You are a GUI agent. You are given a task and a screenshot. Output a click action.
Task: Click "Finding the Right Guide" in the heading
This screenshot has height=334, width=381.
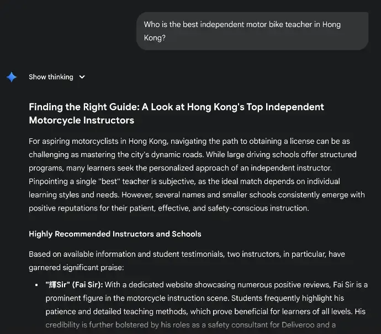[80, 107]
